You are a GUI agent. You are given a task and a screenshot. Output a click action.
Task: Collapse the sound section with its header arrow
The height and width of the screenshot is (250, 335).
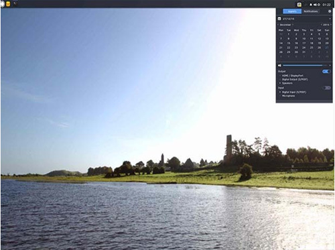tap(330, 65)
